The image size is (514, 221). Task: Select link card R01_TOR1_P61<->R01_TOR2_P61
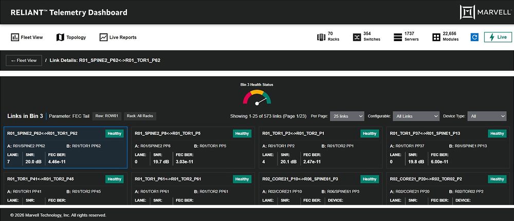(193, 189)
